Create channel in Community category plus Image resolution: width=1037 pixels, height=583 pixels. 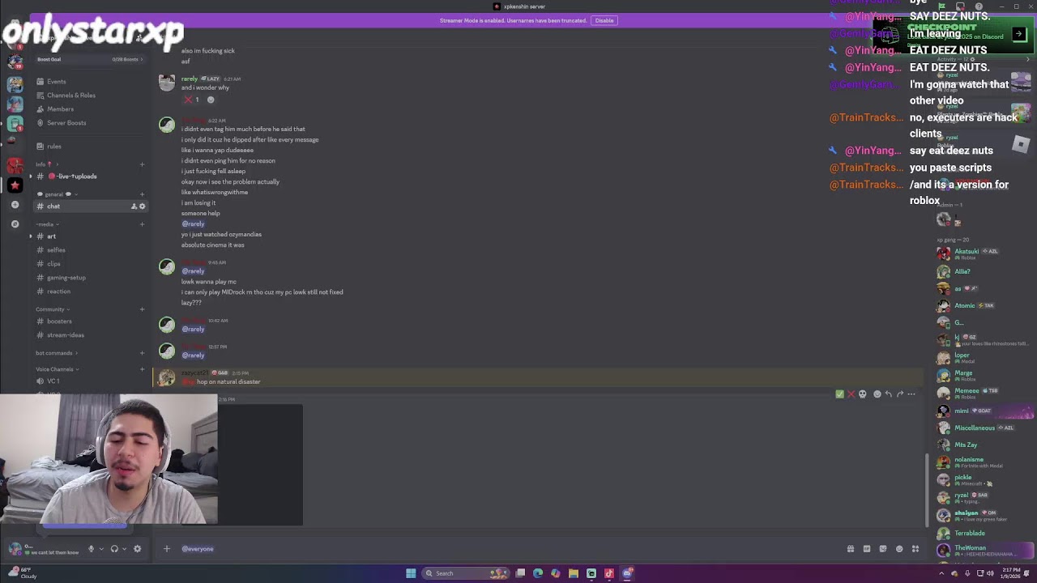[142, 309]
